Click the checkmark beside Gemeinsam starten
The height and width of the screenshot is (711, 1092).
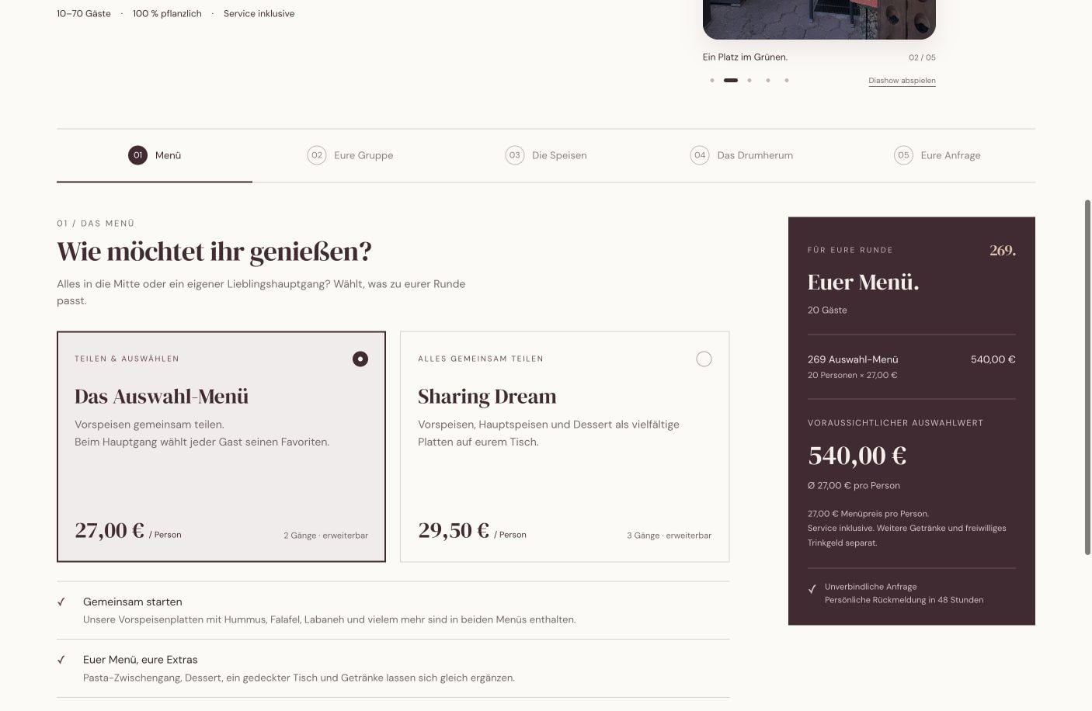(61, 602)
